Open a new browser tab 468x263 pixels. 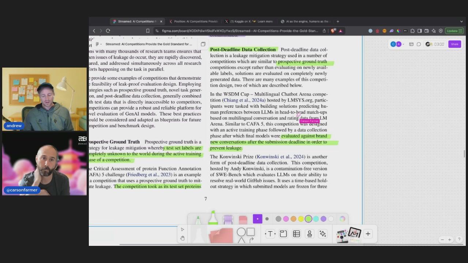coord(338,22)
